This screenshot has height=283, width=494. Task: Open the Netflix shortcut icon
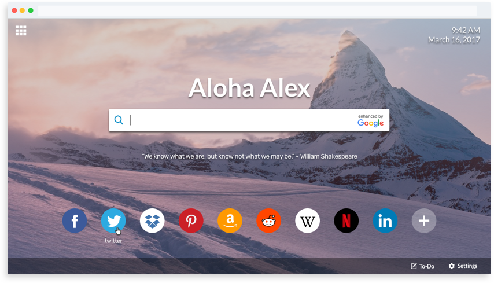(x=346, y=220)
